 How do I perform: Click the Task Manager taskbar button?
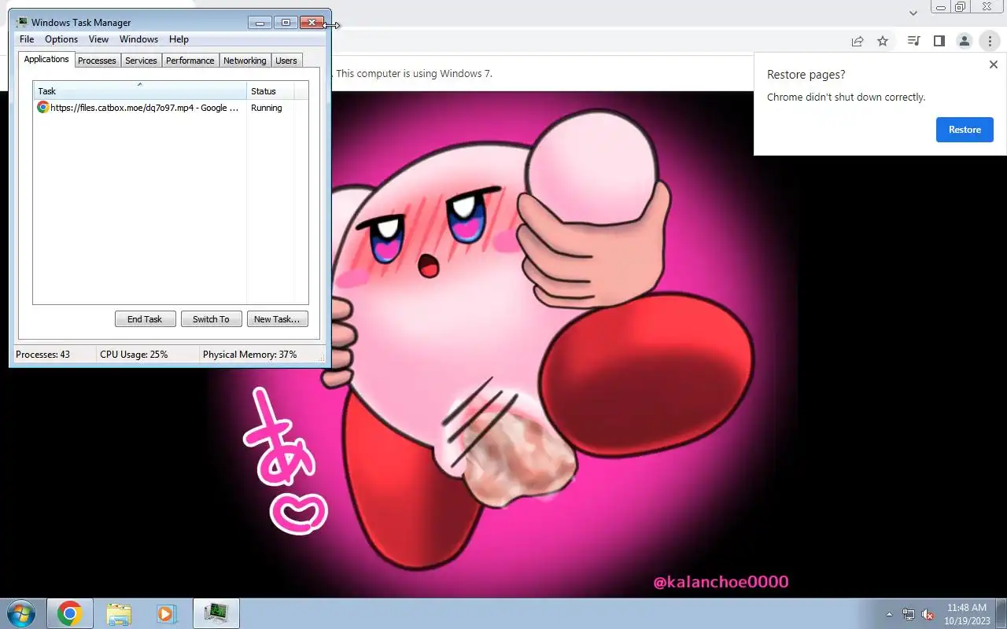tap(216, 613)
